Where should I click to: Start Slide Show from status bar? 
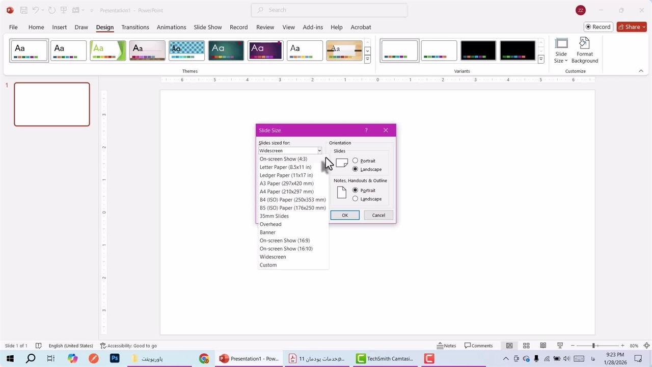click(560, 346)
